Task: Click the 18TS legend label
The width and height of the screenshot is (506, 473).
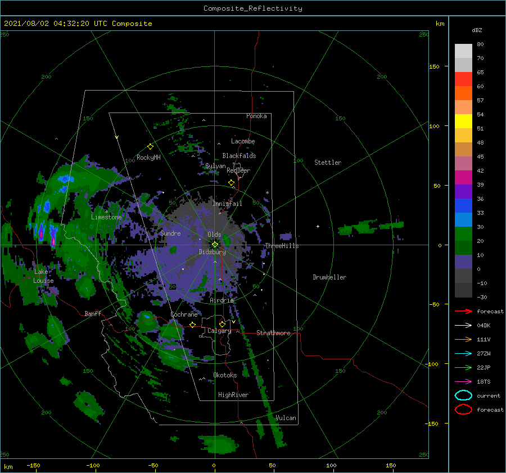Action: point(484,382)
